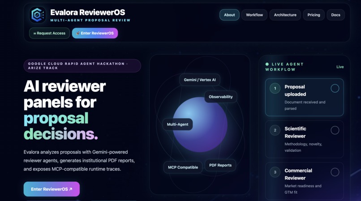Viewport: 361px width, 201px height.
Task: Click the Google Cloud Rapid Agent Hackathon badge
Action: (x=82, y=66)
